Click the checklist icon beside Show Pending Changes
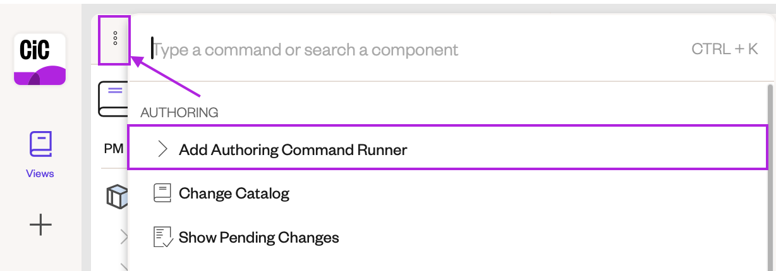Image resolution: width=776 pixels, height=271 pixels. click(x=163, y=238)
